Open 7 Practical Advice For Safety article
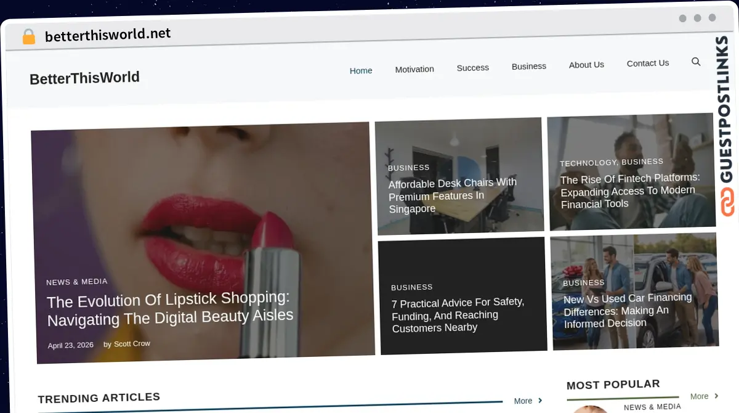Screen dimensions: 739x413 pyautogui.click(x=458, y=315)
